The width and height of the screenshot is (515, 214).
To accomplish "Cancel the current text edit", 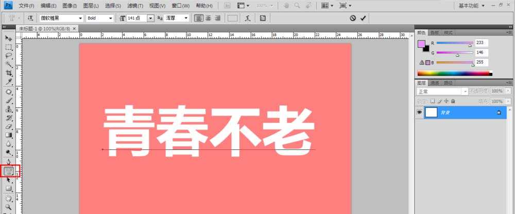I will click(x=353, y=18).
